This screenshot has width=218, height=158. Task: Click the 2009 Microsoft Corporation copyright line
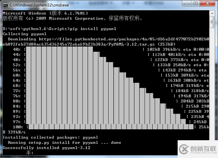pyautogui.click(x=73, y=18)
